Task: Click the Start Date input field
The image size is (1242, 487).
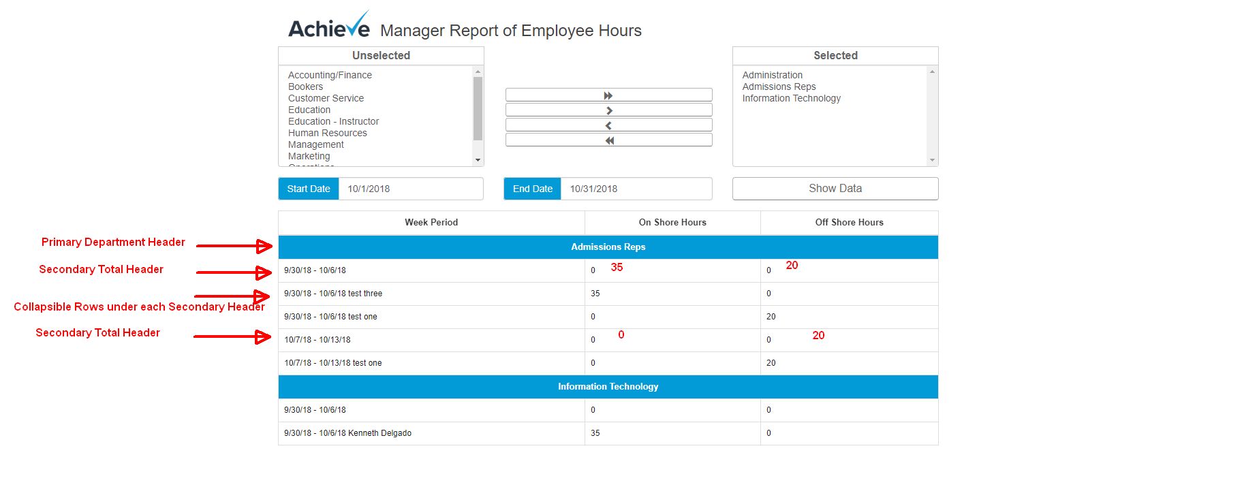Action: coord(410,189)
